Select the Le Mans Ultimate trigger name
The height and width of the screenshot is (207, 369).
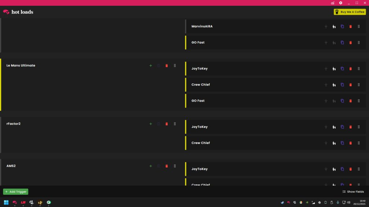point(21,65)
